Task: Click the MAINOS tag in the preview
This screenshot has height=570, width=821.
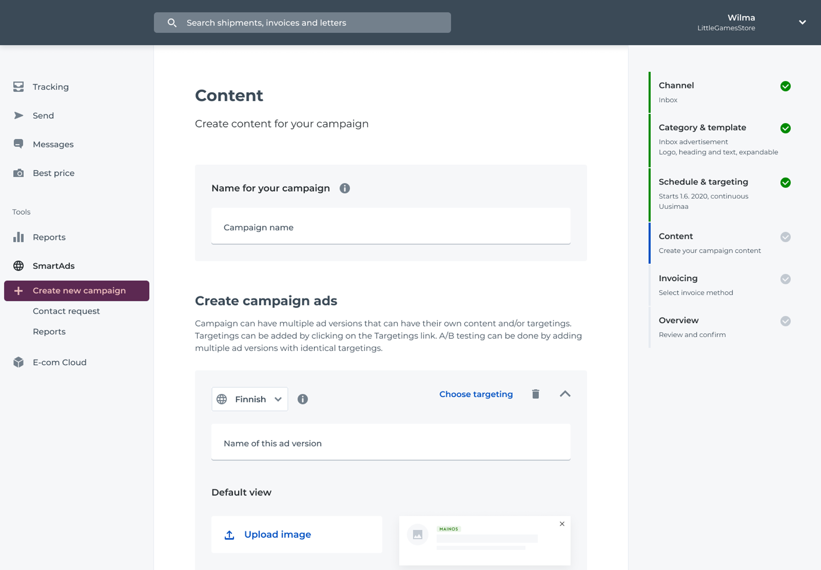Action: coord(449,529)
